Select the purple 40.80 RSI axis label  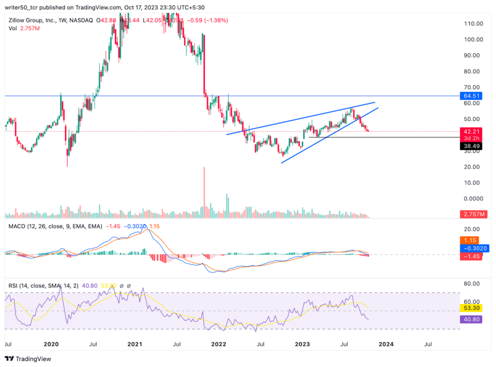pyautogui.click(x=471, y=319)
